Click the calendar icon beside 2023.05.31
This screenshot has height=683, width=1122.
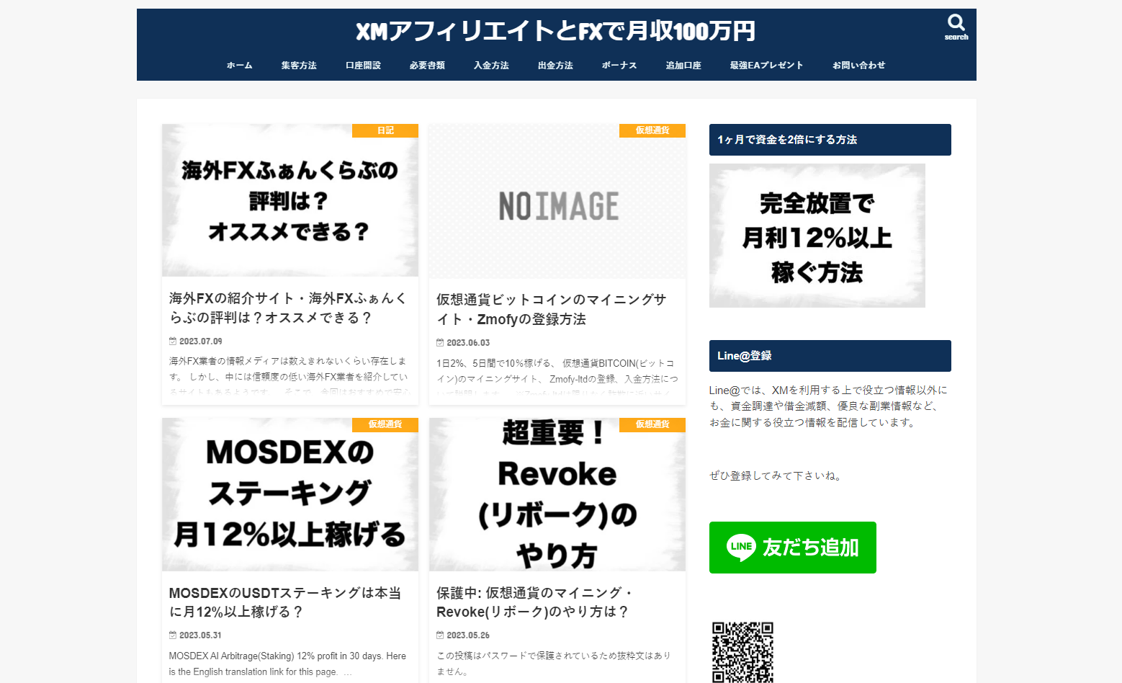click(173, 635)
